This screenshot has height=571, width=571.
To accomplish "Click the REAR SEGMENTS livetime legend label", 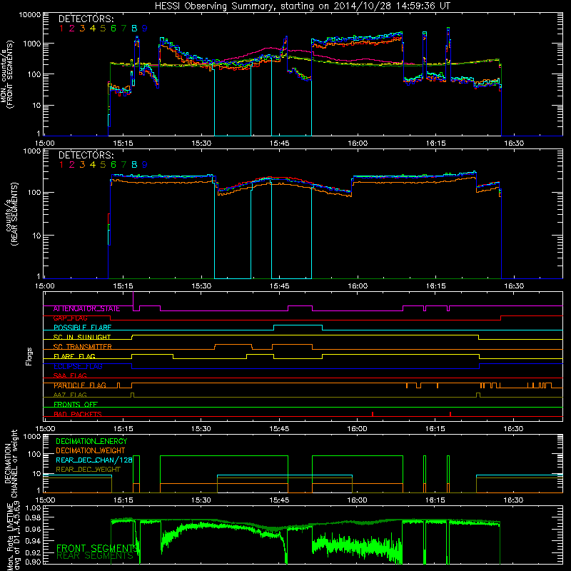I will point(95,556).
